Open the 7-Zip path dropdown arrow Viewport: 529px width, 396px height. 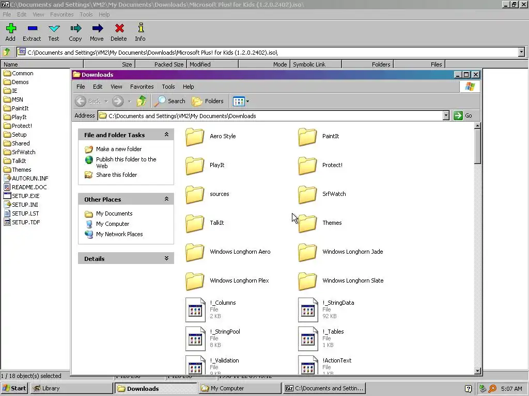[522, 52]
